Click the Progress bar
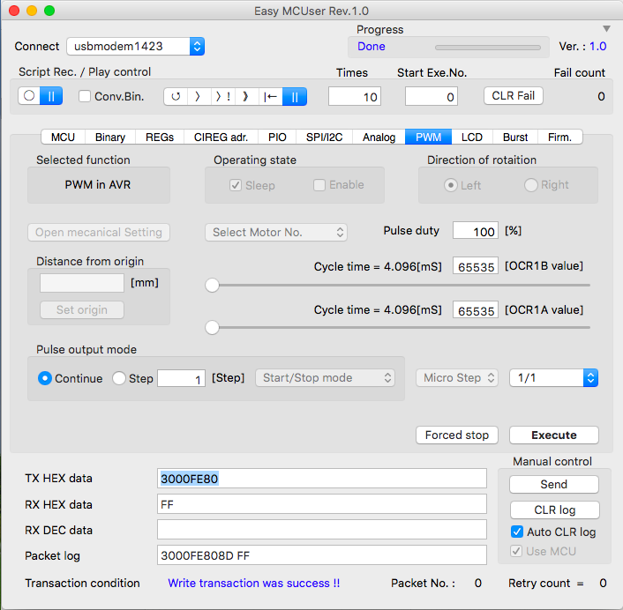The width and height of the screenshot is (623, 610). click(x=487, y=48)
